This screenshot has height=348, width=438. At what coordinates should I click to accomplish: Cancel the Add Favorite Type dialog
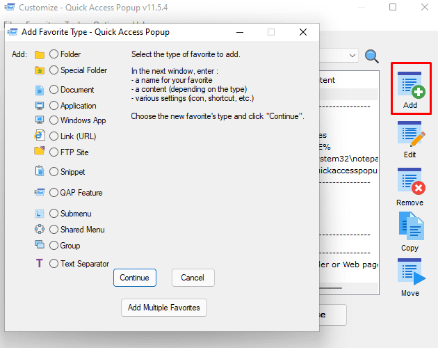pyautogui.click(x=193, y=278)
